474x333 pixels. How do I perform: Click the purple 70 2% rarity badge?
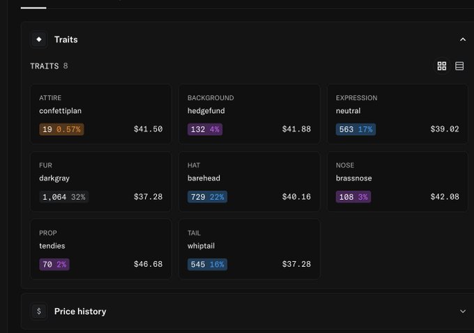pos(54,265)
